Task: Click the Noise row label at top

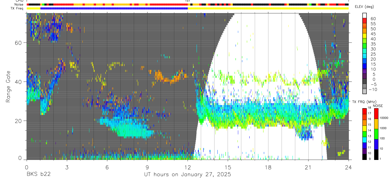Action: pos(19,4)
